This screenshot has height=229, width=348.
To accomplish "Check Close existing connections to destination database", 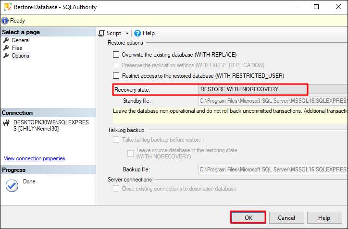I will [x=116, y=189].
